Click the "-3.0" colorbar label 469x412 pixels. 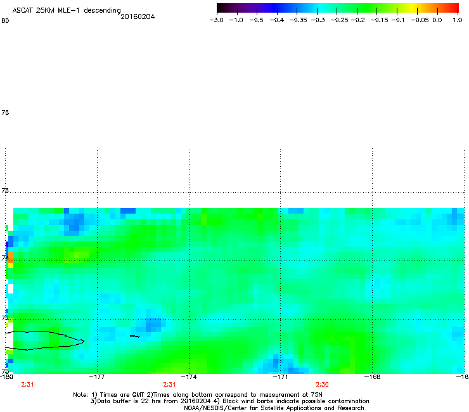point(216,20)
